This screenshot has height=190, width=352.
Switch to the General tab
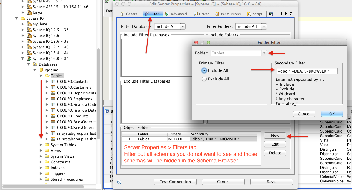129,14
